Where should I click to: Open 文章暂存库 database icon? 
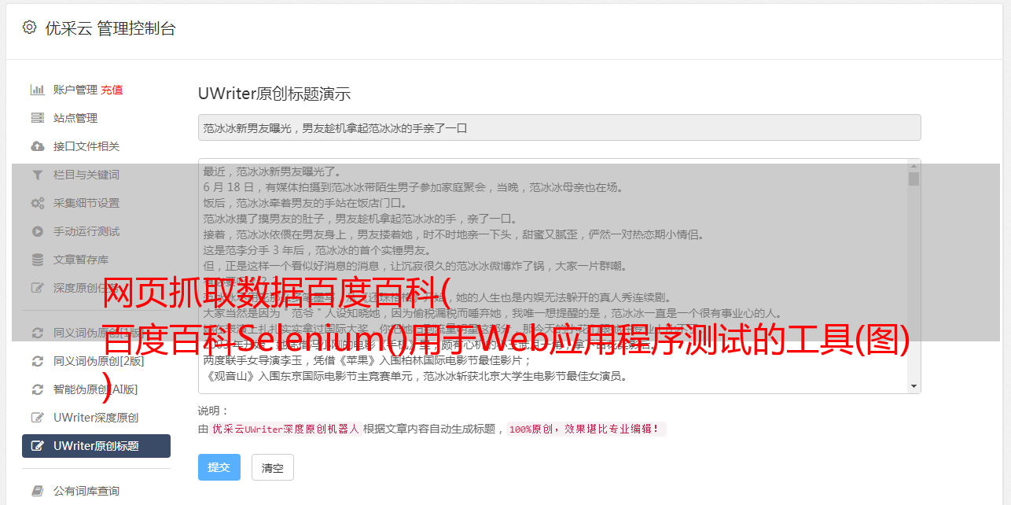37,260
